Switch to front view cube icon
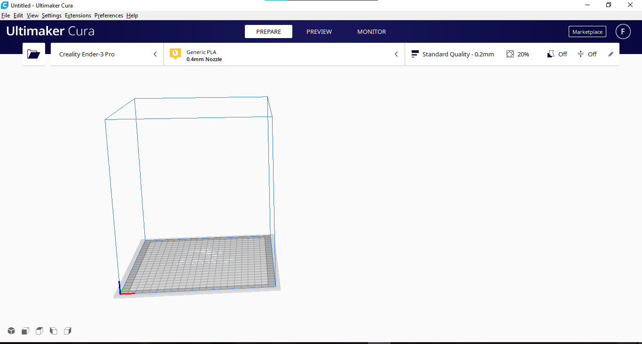The height and width of the screenshot is (344, 642). click(25, 331)
